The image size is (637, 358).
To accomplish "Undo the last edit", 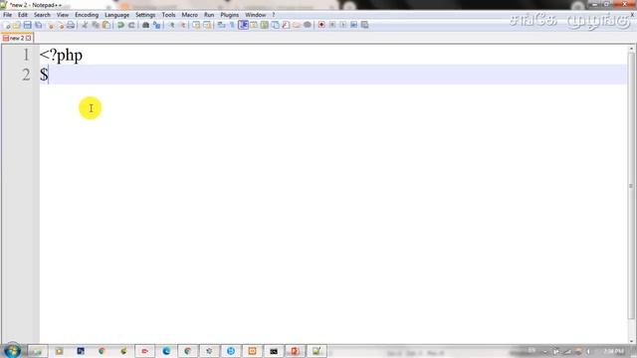I will (120, 25).
